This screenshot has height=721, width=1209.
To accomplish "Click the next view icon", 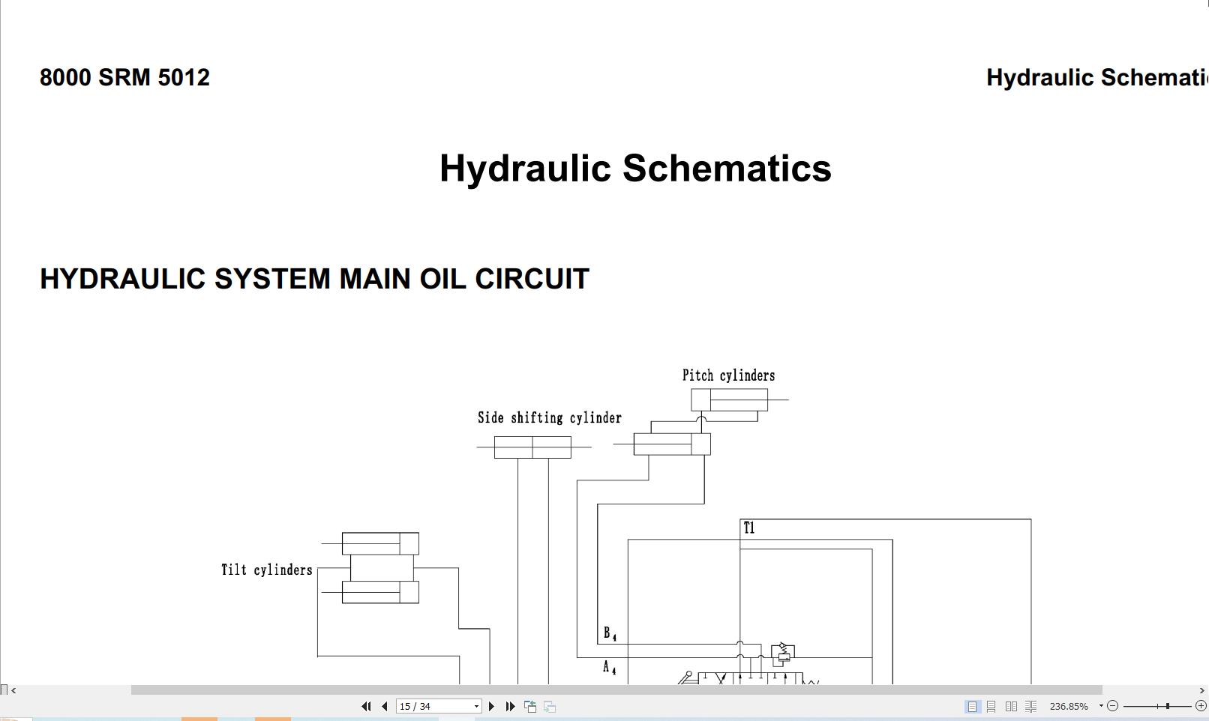I will 550,706.
